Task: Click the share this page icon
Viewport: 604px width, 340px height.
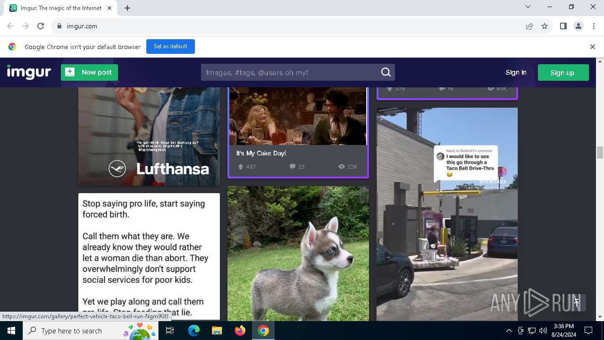Action: [x=529, y=26]
